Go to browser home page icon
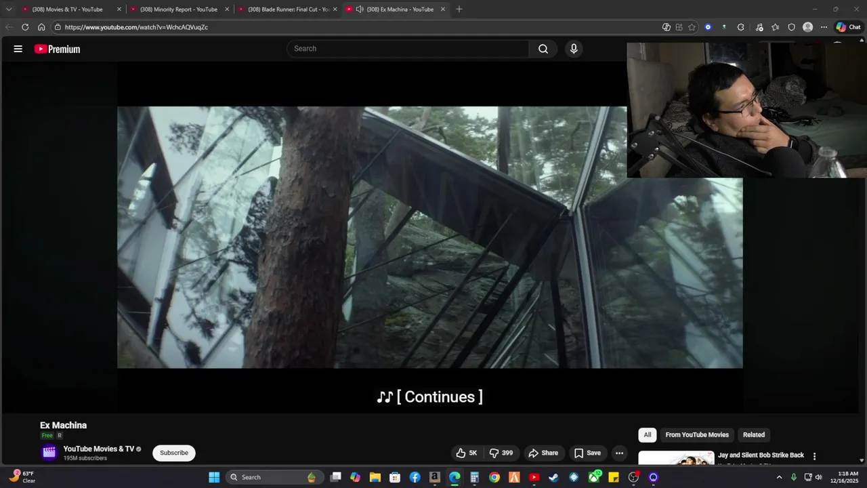867x488 pixels. click(x=41, y=27)
